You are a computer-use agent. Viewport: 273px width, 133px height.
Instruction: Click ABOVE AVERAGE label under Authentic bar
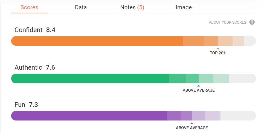[199, 90]
